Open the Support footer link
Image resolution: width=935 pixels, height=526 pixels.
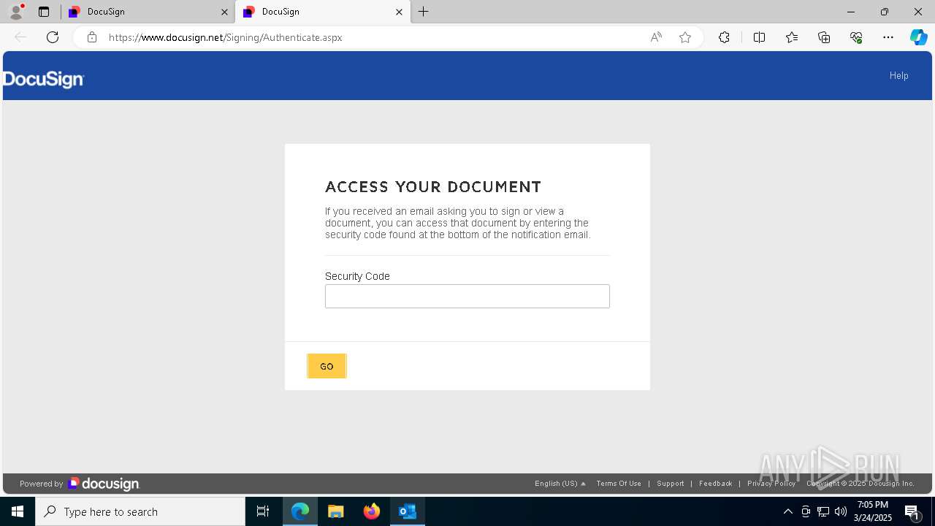coord(671,484)
